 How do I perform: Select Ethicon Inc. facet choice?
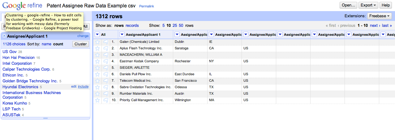click(x=13, y=75)
